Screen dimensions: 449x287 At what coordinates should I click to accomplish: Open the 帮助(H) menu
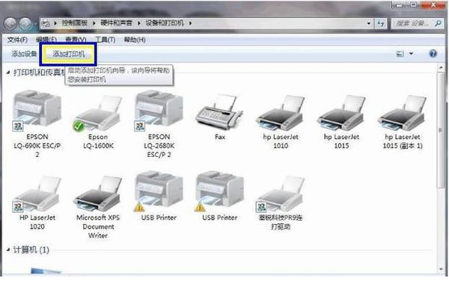click(135, 40)
